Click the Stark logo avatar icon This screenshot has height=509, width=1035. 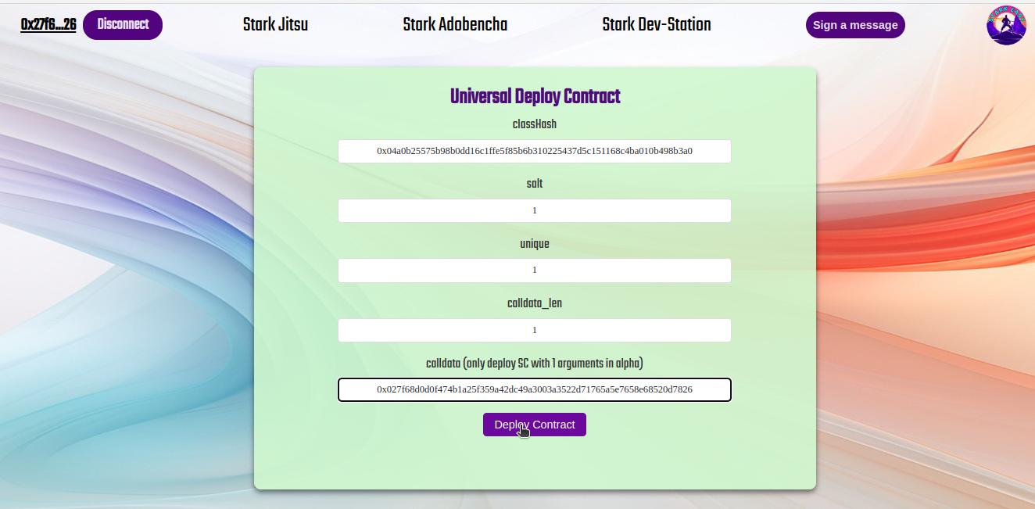click(x=1006, y=25)
